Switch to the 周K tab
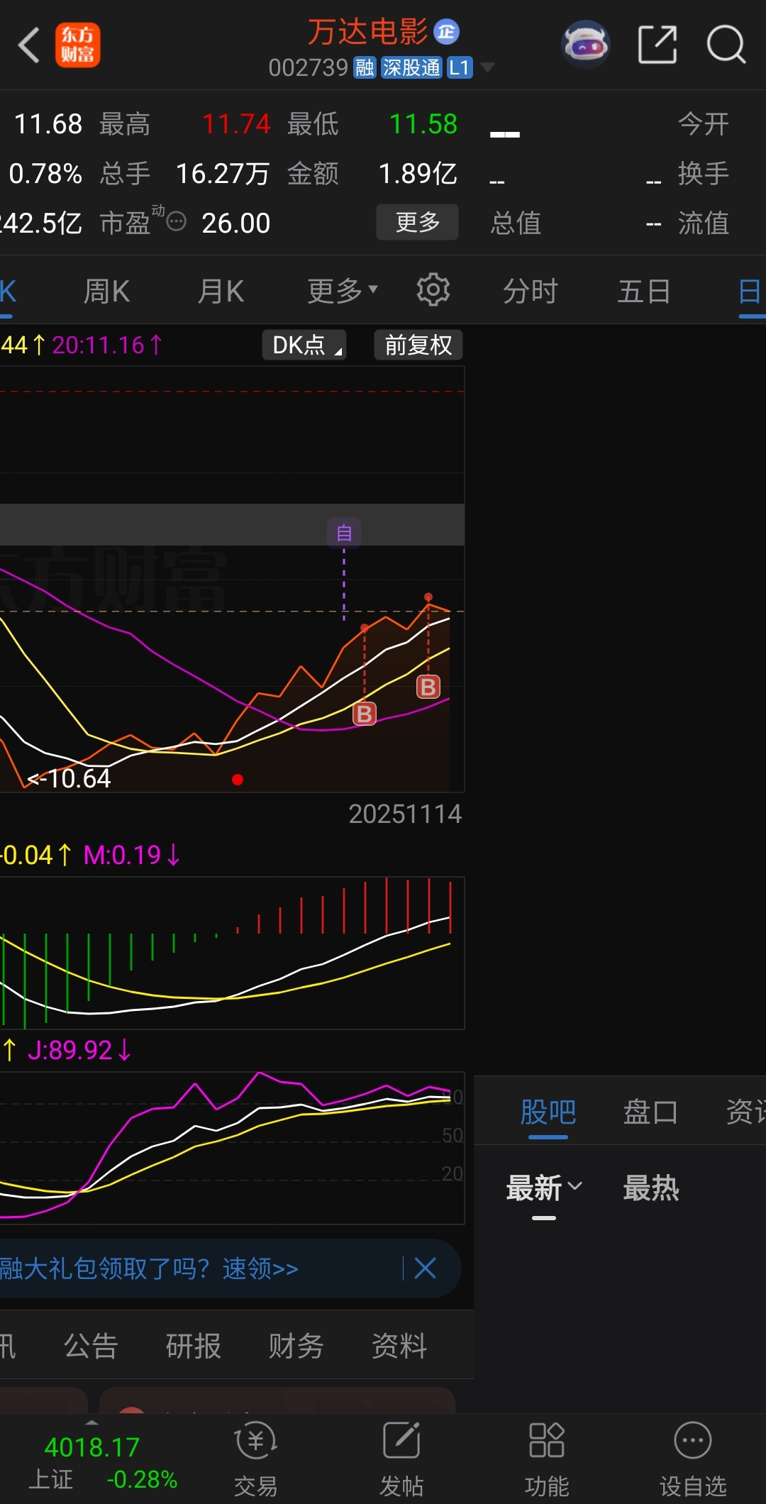This screenshot has height=1504, width=766. [106, 291]
